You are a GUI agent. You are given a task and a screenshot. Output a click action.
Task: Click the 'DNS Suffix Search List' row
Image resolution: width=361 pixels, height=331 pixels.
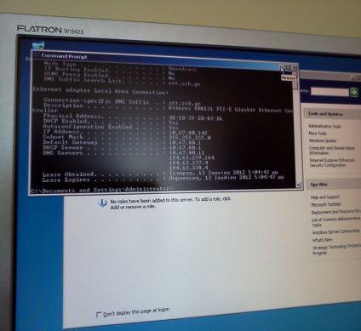(123, 81)
